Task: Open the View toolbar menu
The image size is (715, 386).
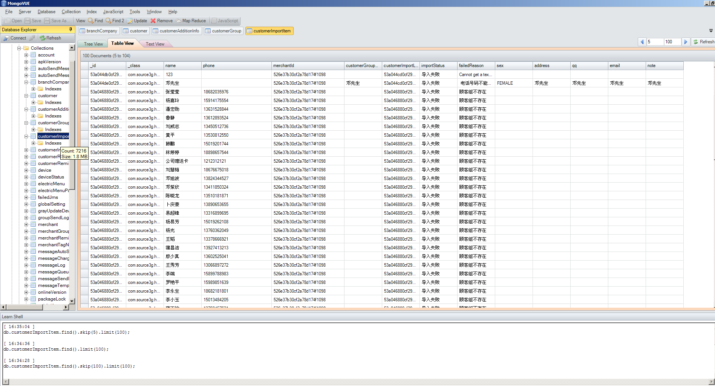Action: pyautogui.click(x=81, y=21)
